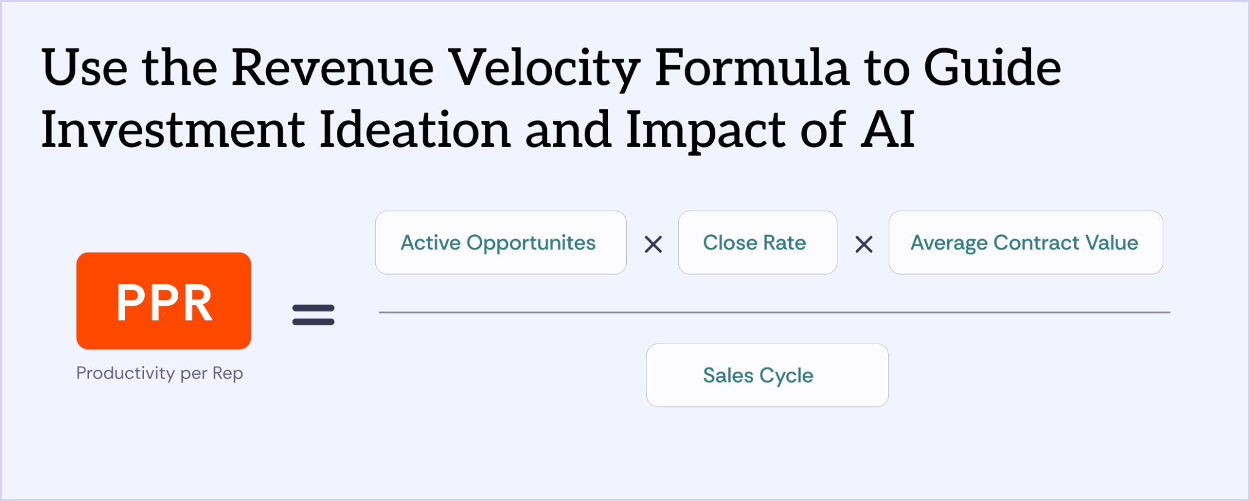Click the word and in the title
1250x501 pixels.
click(x=569, y=129)
